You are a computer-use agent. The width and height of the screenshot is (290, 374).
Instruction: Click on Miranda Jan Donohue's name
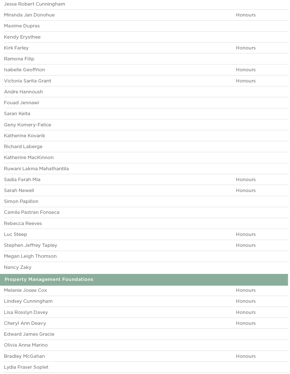(x=29, y=15)
